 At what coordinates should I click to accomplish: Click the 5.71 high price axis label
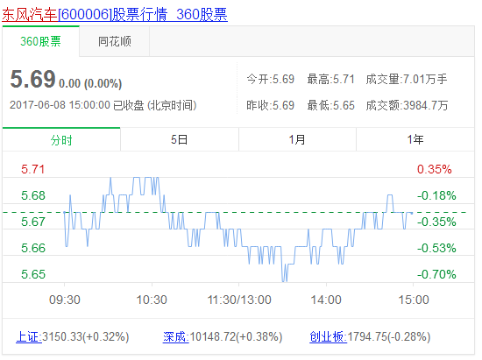click(33, 169)
